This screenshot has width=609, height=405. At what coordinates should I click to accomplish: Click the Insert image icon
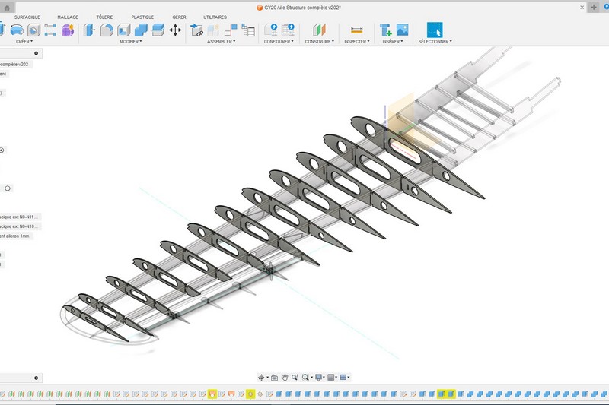tap(402, 30)
